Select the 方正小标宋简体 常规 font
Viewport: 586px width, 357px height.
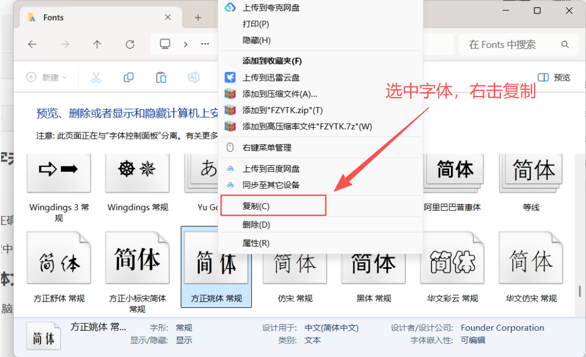pos(137,272)
